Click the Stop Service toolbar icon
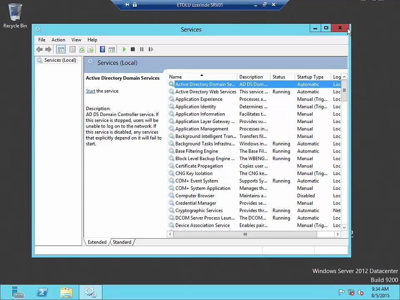This screenshot has width=400, height=300. 132,49
